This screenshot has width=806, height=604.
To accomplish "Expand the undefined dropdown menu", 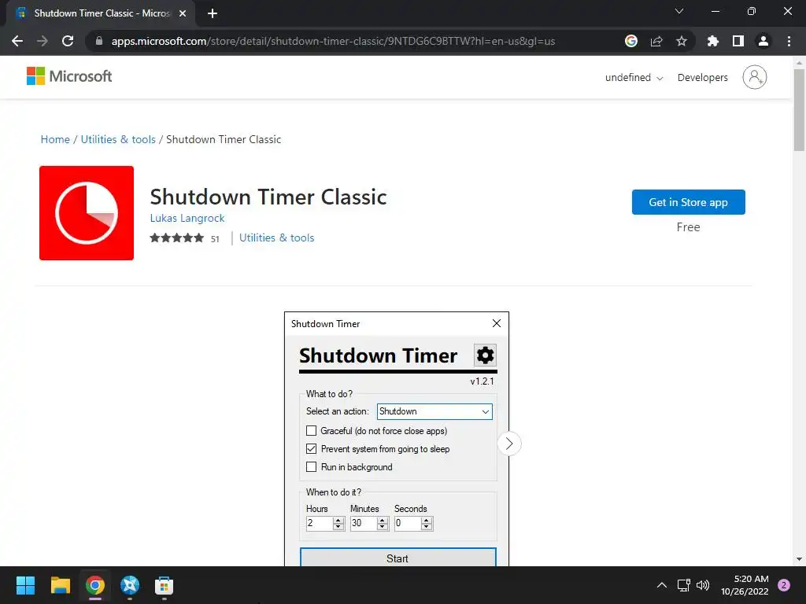I will point(634,78).
